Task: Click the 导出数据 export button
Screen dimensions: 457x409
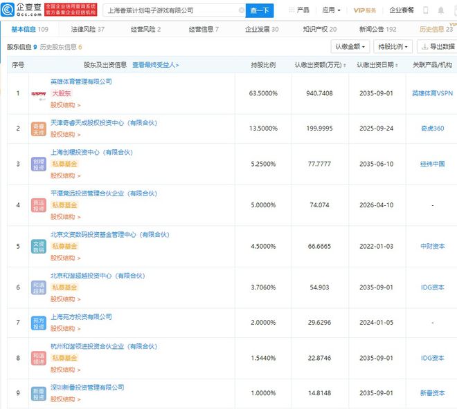Action: click(x=438, y=46)
